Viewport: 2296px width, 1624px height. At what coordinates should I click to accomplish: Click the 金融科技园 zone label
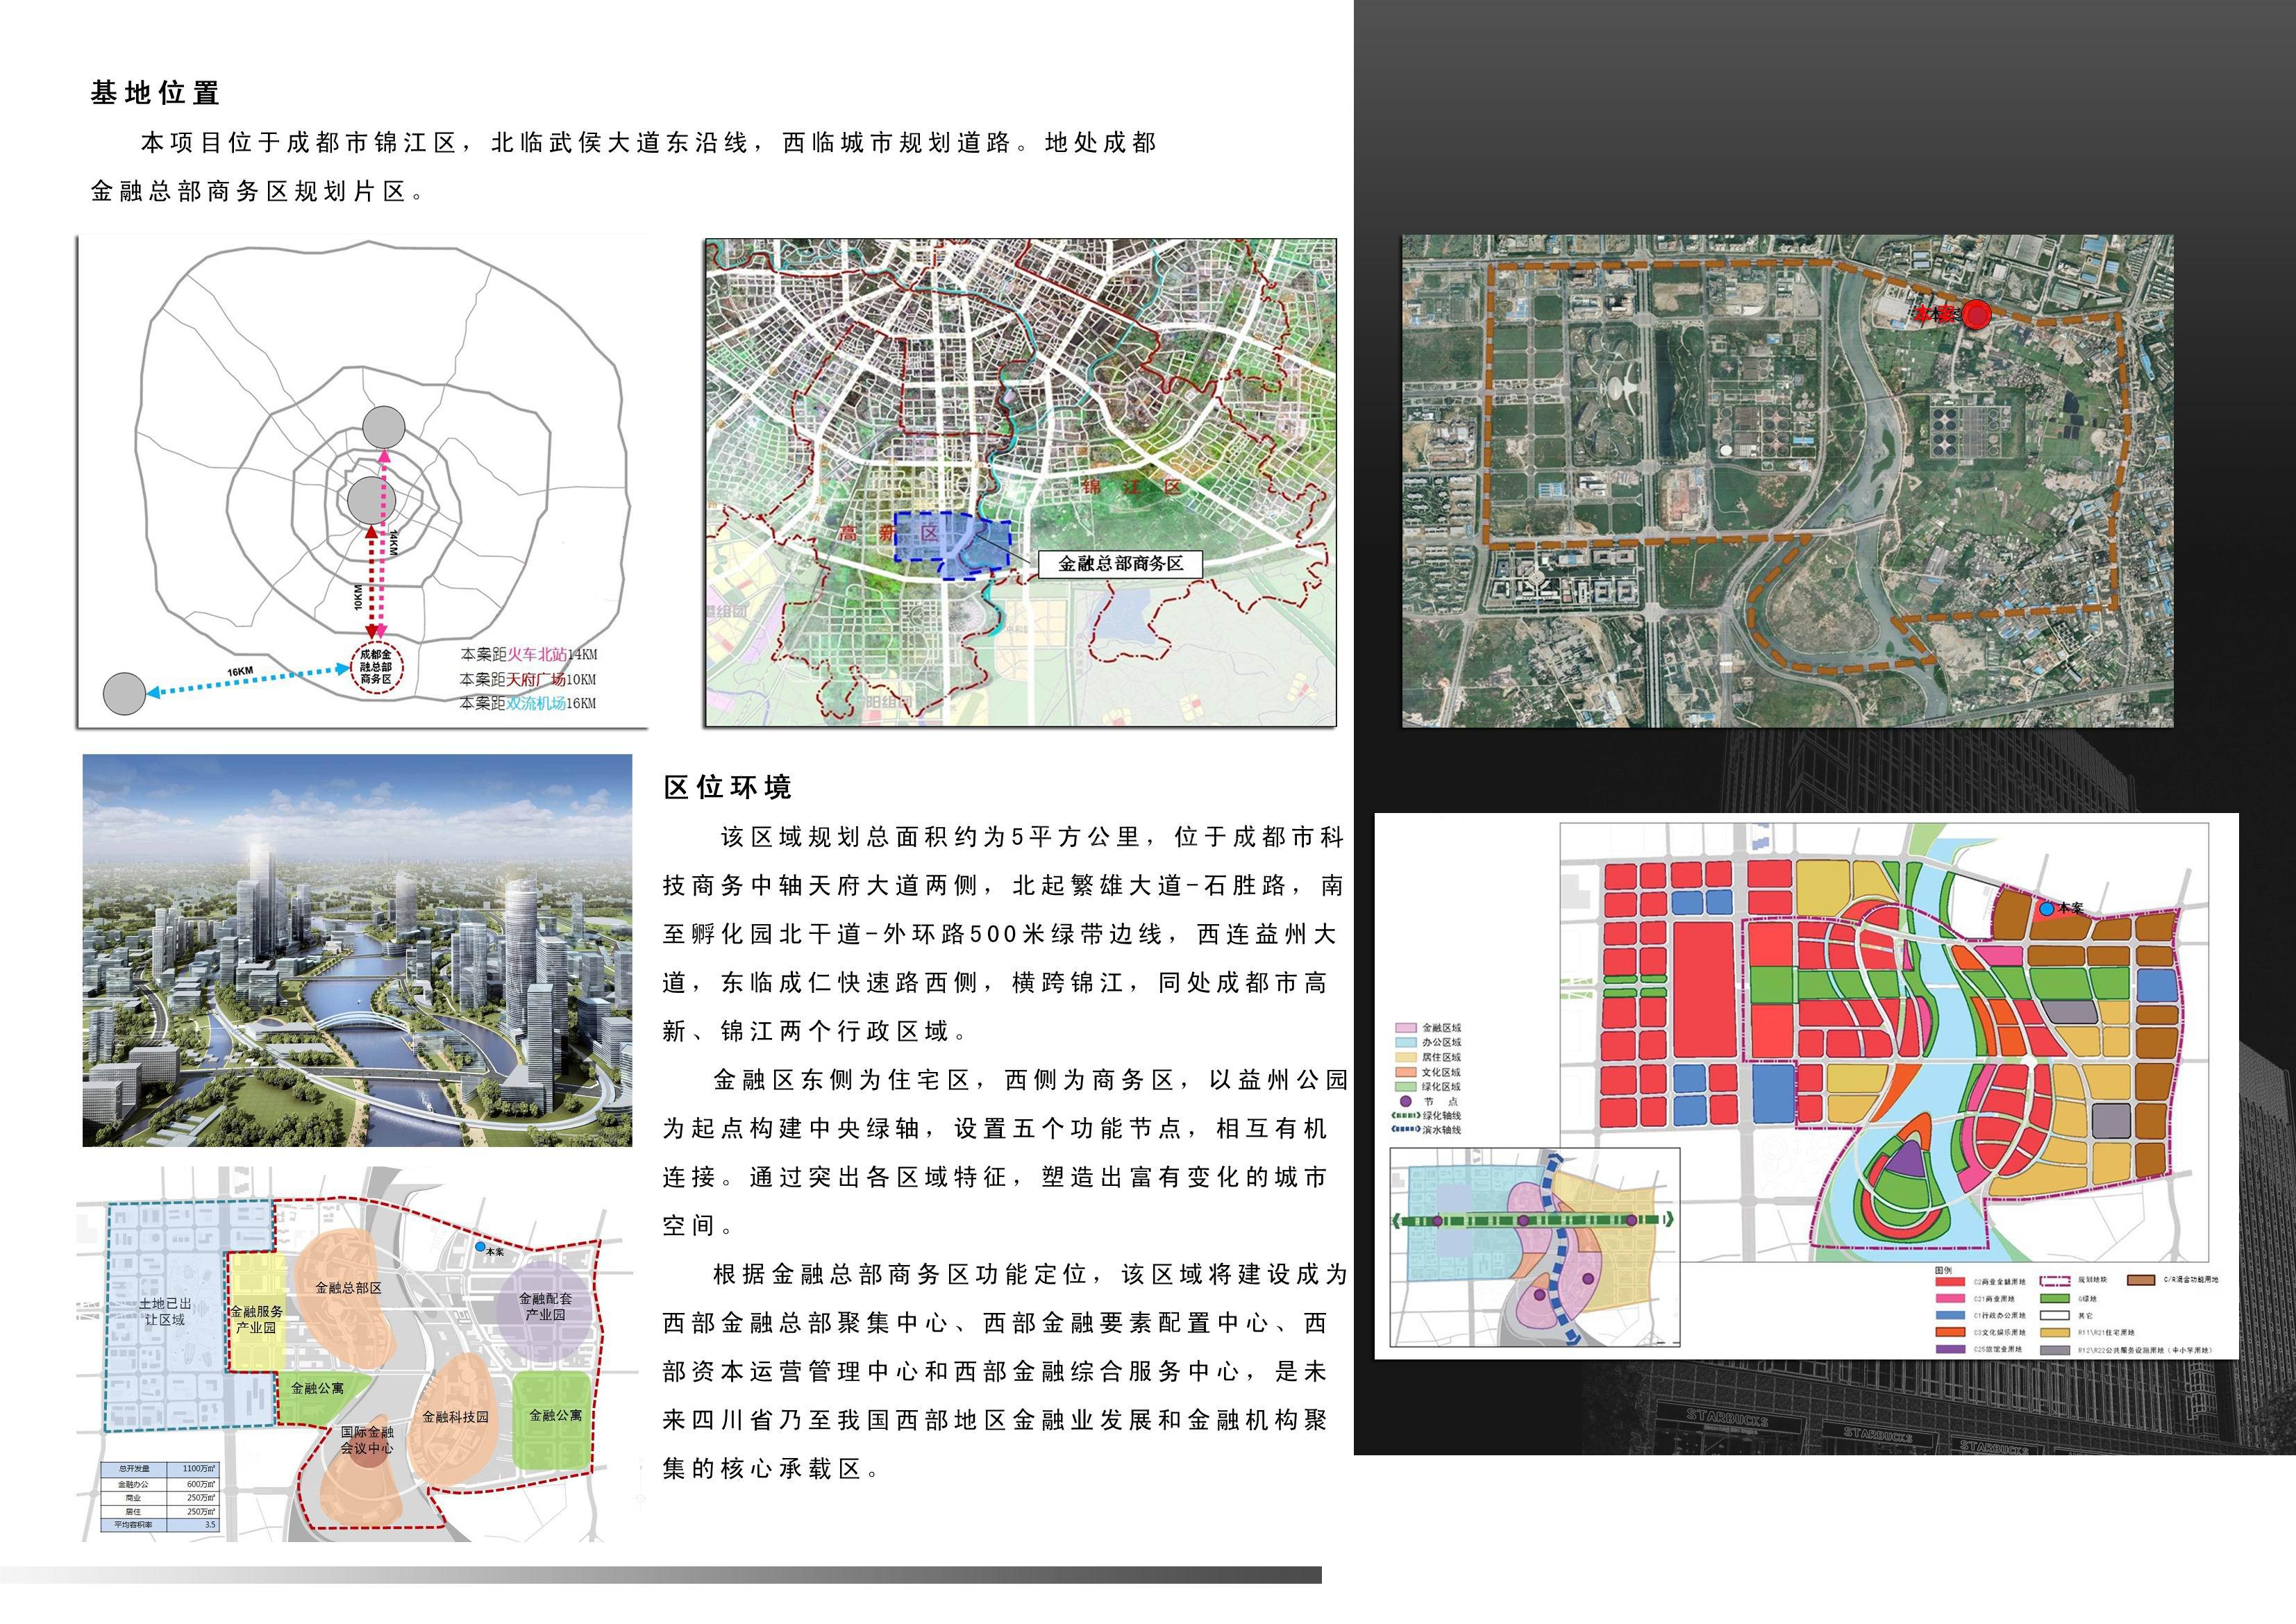[455, 1416]
